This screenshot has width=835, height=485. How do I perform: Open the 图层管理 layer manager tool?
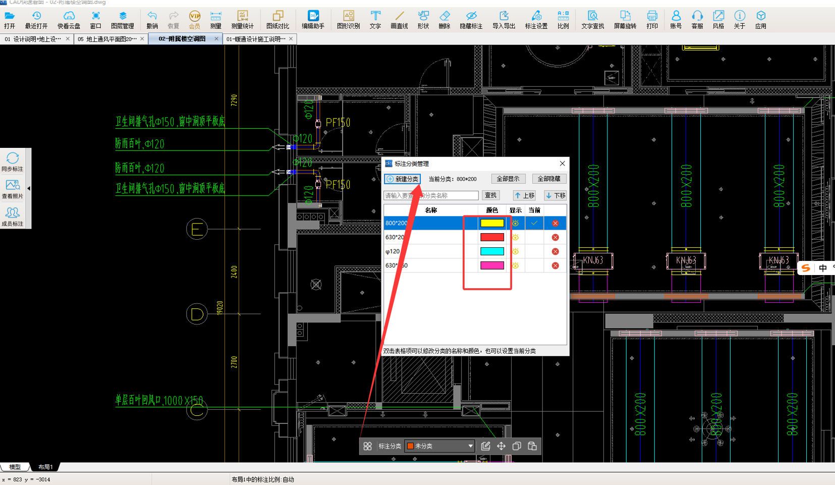point(122,20)
